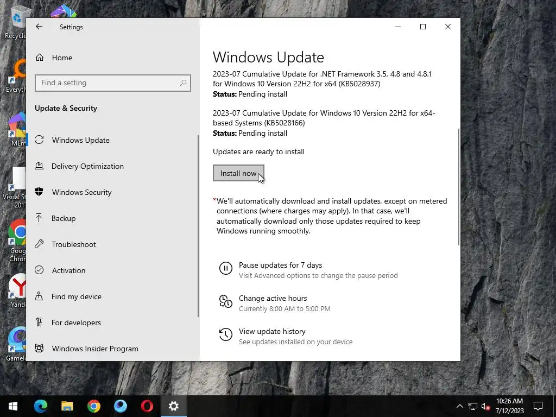Click the For developers tools icon
This screenshot has height=417, width=556.
39,322
